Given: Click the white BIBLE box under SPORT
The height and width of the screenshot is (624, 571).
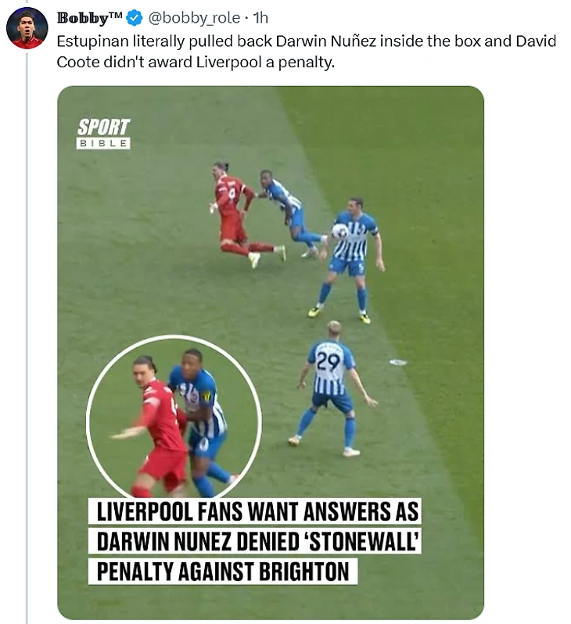Looking at the screenshot, I should [x=103, y=143].
